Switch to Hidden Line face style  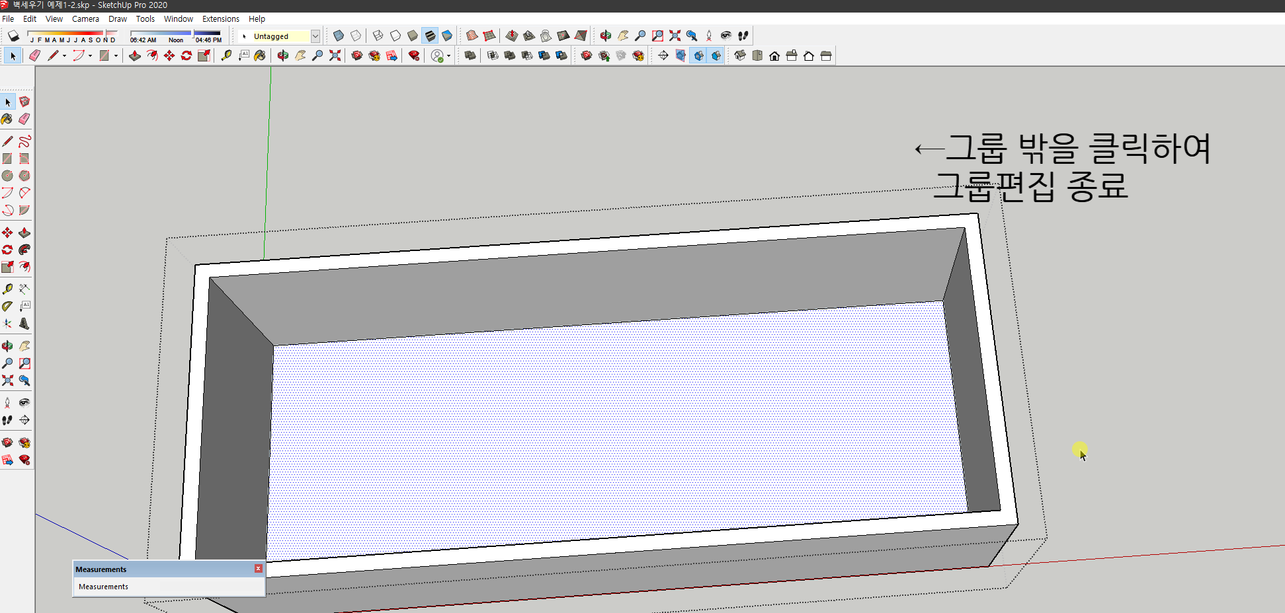coord(395,36)
